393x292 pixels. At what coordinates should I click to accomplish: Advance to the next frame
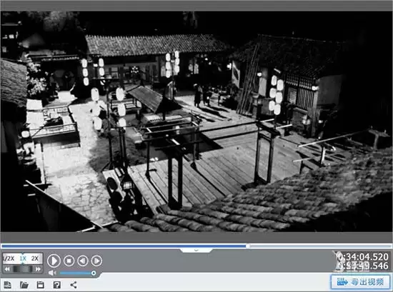click(96, 261)
